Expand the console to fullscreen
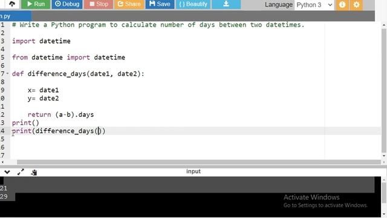 click(21, 172)
